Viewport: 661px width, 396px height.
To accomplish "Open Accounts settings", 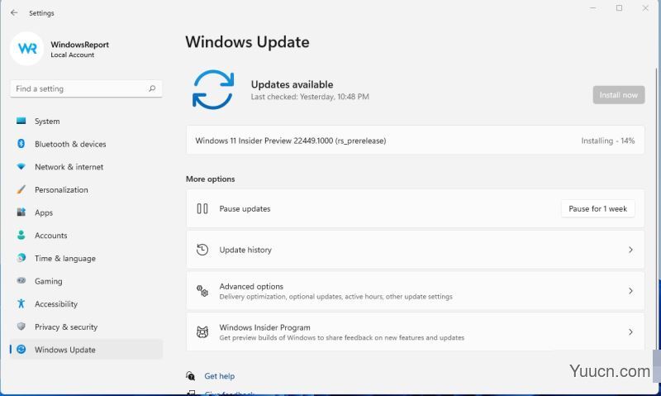I will [x=86, y=235].
